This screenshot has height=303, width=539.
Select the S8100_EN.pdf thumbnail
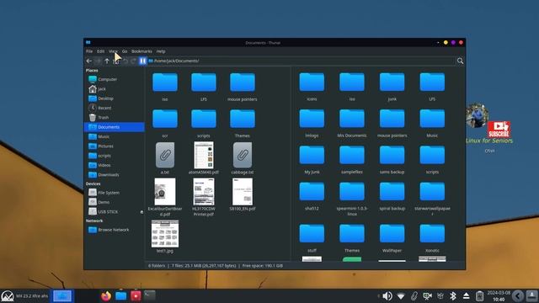point(243,192)
